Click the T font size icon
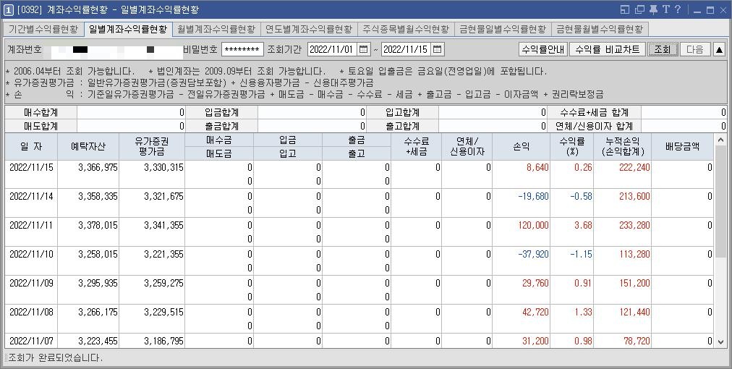 [665, 10]
